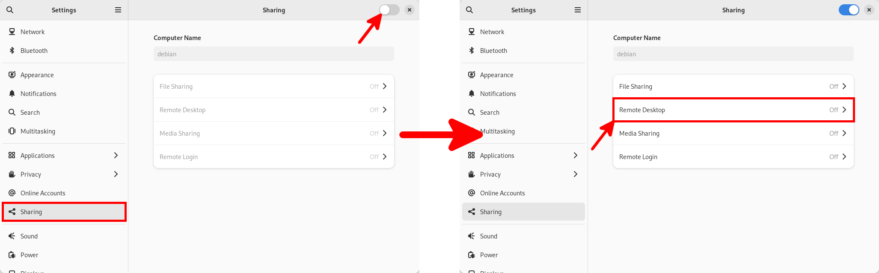Screen dimensions: 879x273
Task: Open Media Sharing row in right window
Action: coord(733,134)
